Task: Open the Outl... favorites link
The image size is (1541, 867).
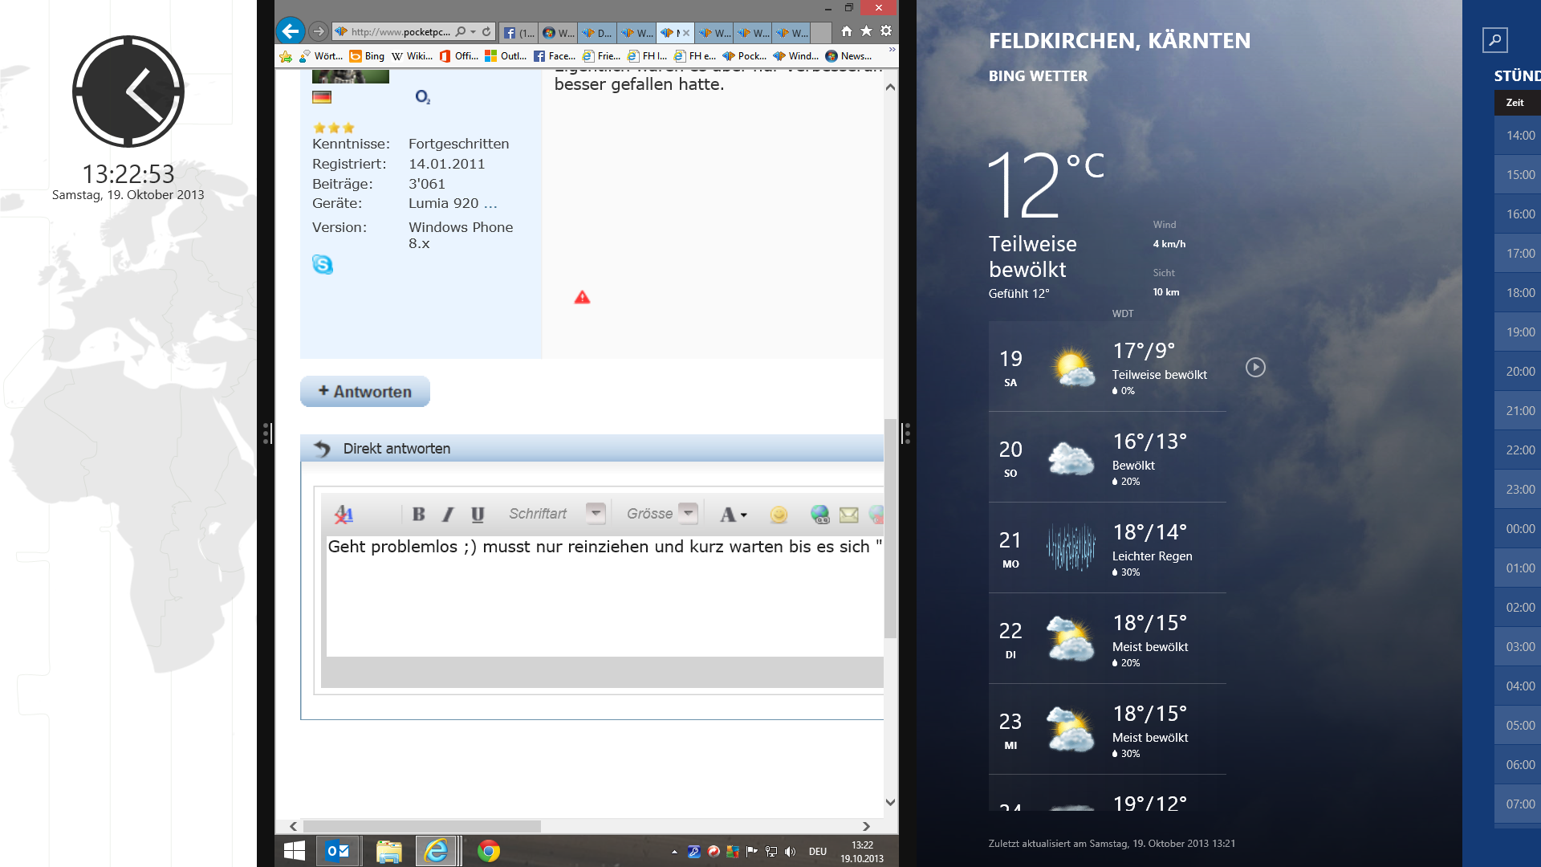Action: (506, 56)
